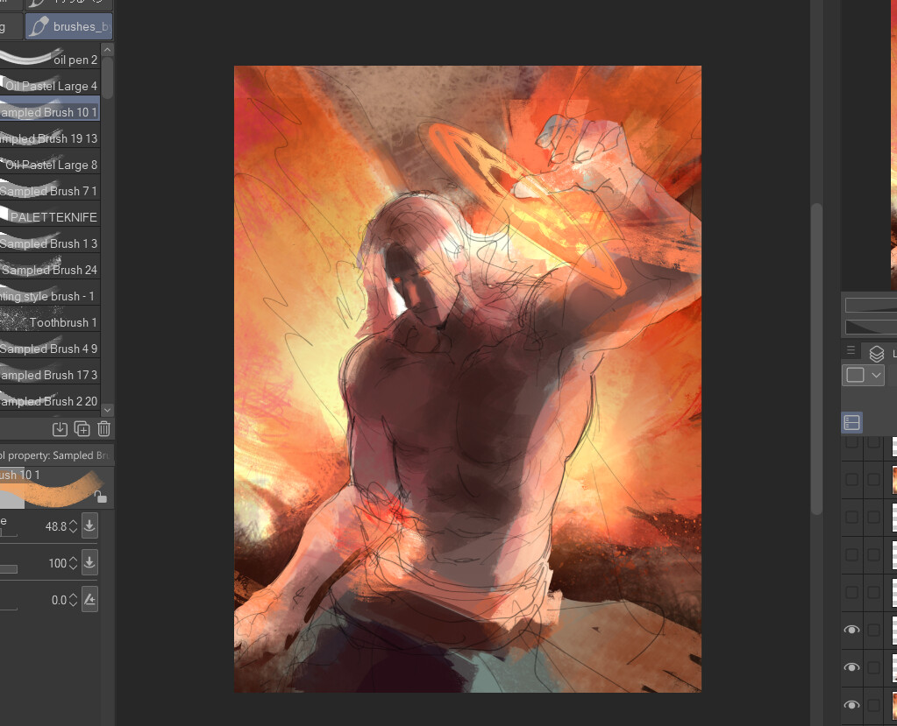897x726 pixels.
Task: Delete the selected sub tool
Action: click(103, 428)
